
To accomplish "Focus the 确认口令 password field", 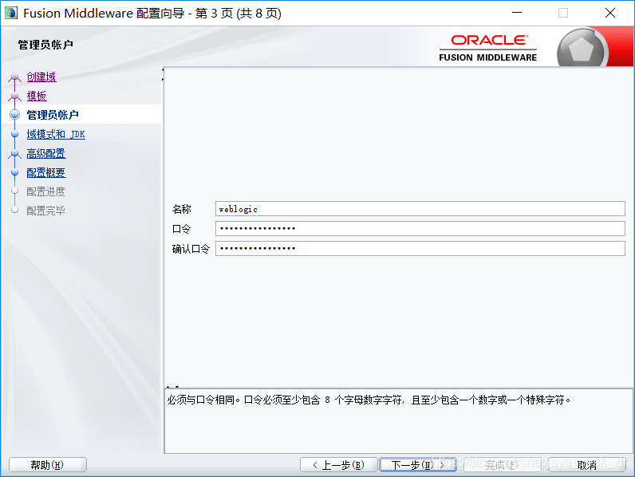I will point(420,248).
